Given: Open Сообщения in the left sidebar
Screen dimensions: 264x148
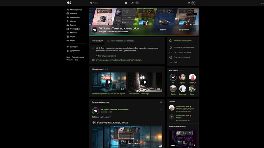Looking at the screenshot, I should pyautogui.click(x=75, y=17).
